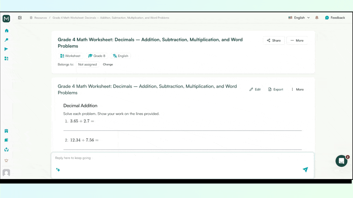This screenshot has height=198, width=353.
Task: Send the reply with paper plane icon
Action: click(x=305, y=169)
